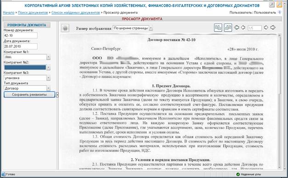This screenshot has height=178, width=288.
Task: Click the РЕКВИЗИТЫ ДОКУМЕНТА panel header
Action: click(x=27, y=25)
